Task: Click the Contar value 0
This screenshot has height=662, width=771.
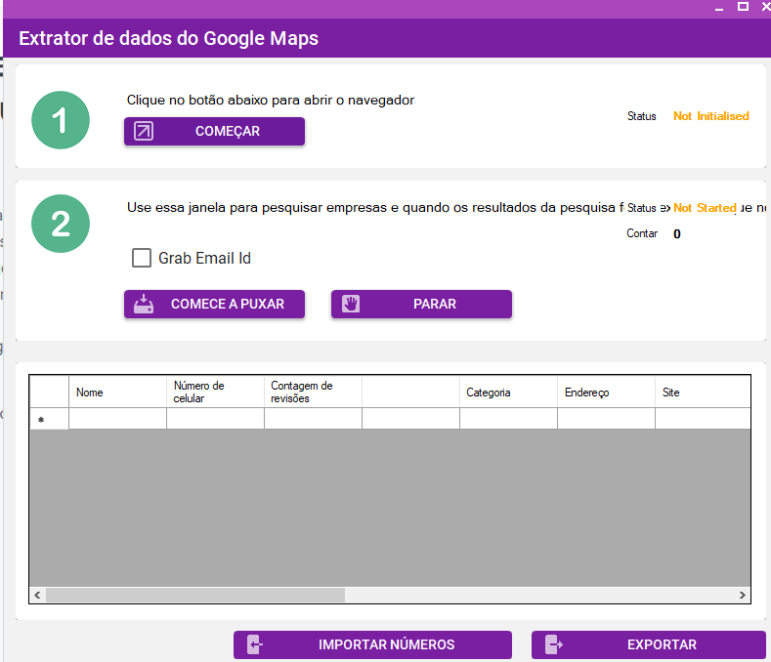Action: point(677,234)
